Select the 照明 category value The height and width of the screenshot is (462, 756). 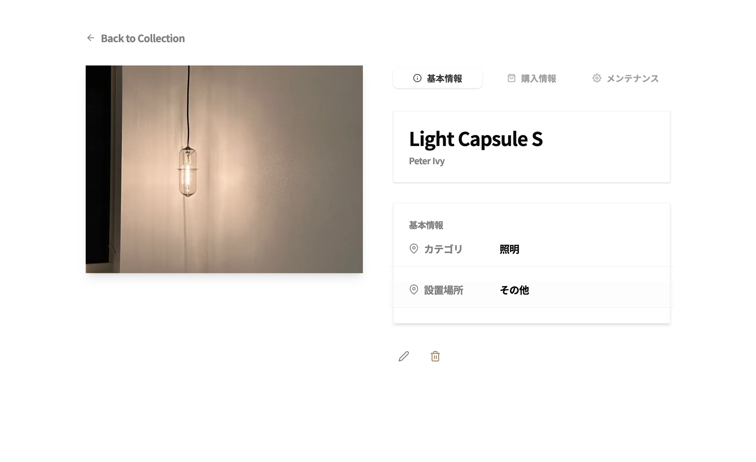coord(509,249)
